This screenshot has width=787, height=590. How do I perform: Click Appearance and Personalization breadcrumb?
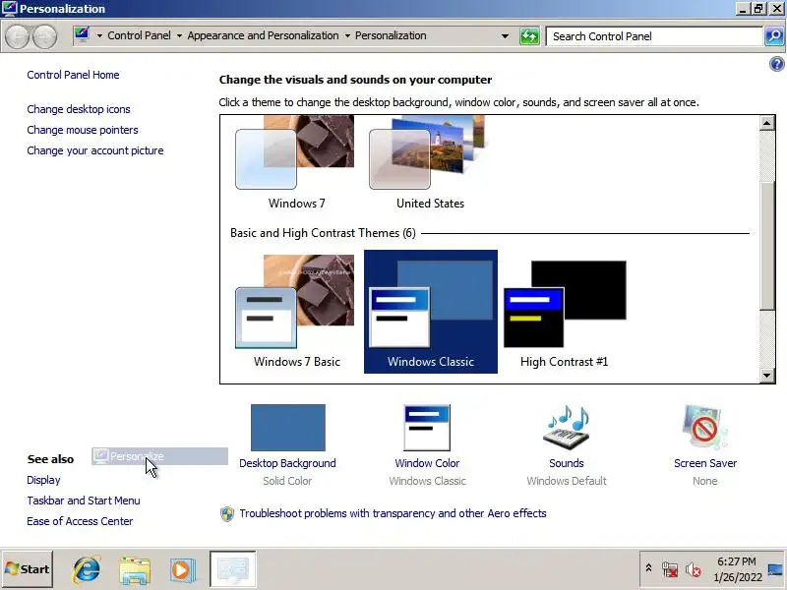(x=263, y=35)
